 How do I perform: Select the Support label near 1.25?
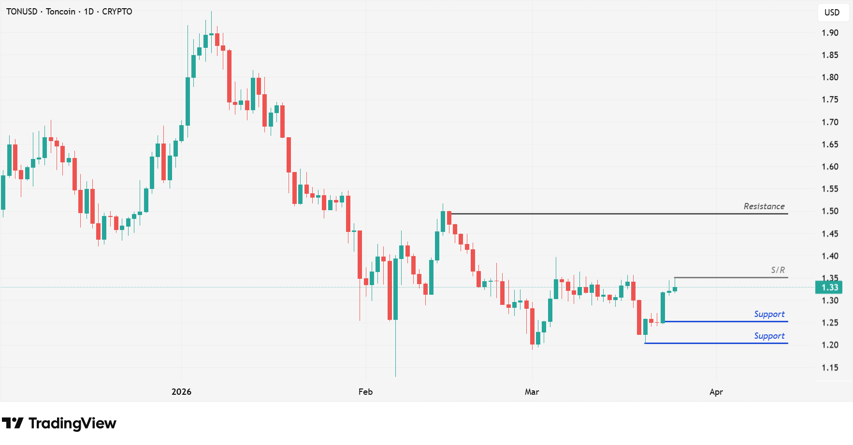click(769, 314)
